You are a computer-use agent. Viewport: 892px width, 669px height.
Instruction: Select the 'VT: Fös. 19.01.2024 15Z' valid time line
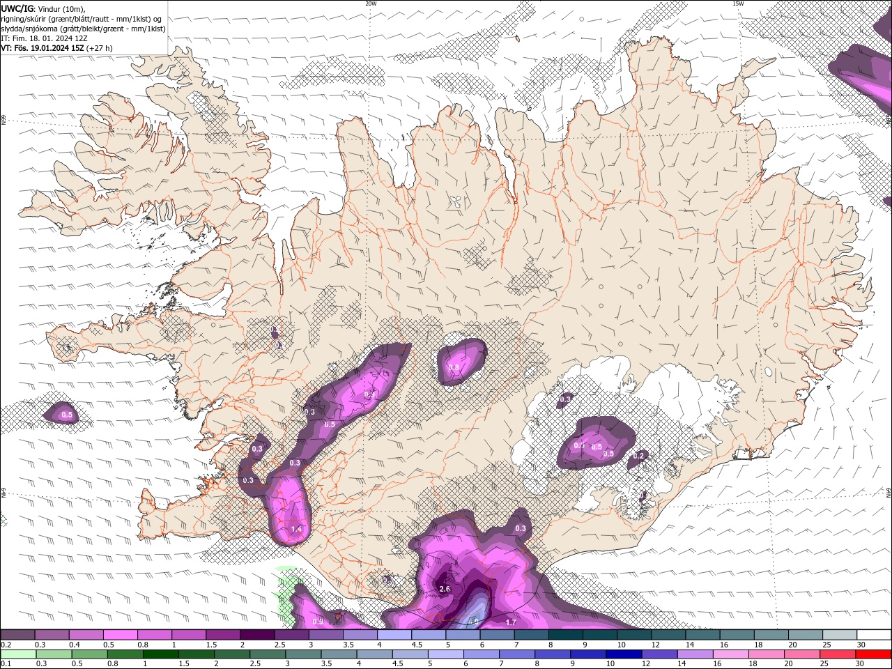point(42,48)
